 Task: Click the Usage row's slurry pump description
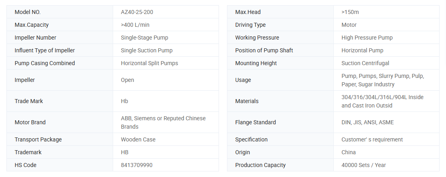pos(382,80)
